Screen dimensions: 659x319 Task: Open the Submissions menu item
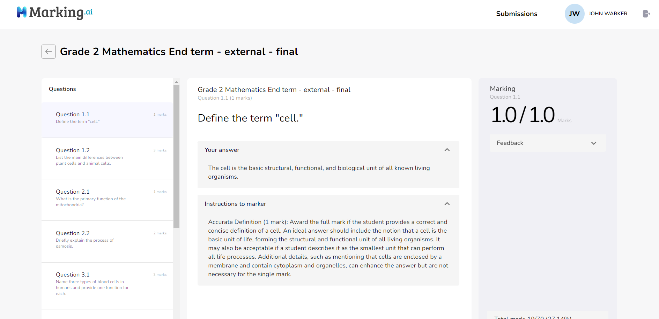(x=517, y=14)
